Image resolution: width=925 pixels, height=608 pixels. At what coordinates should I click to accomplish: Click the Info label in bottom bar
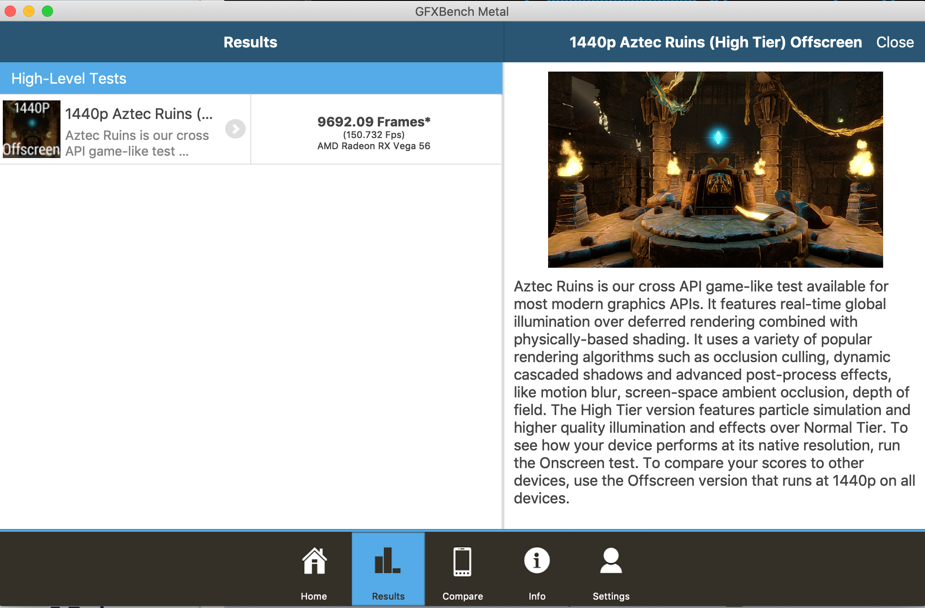coord(537,596)
